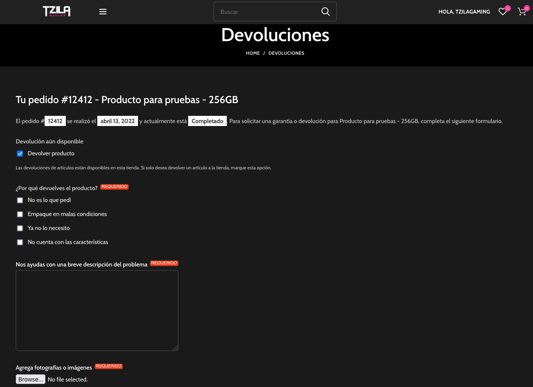
Task: Click the textarea resize handle corner
Action: coord(175,348)
